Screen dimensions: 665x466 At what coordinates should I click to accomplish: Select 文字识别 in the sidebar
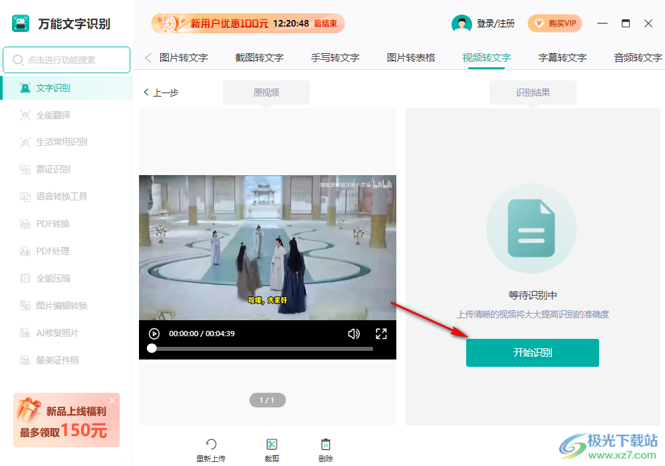(66, 88)
